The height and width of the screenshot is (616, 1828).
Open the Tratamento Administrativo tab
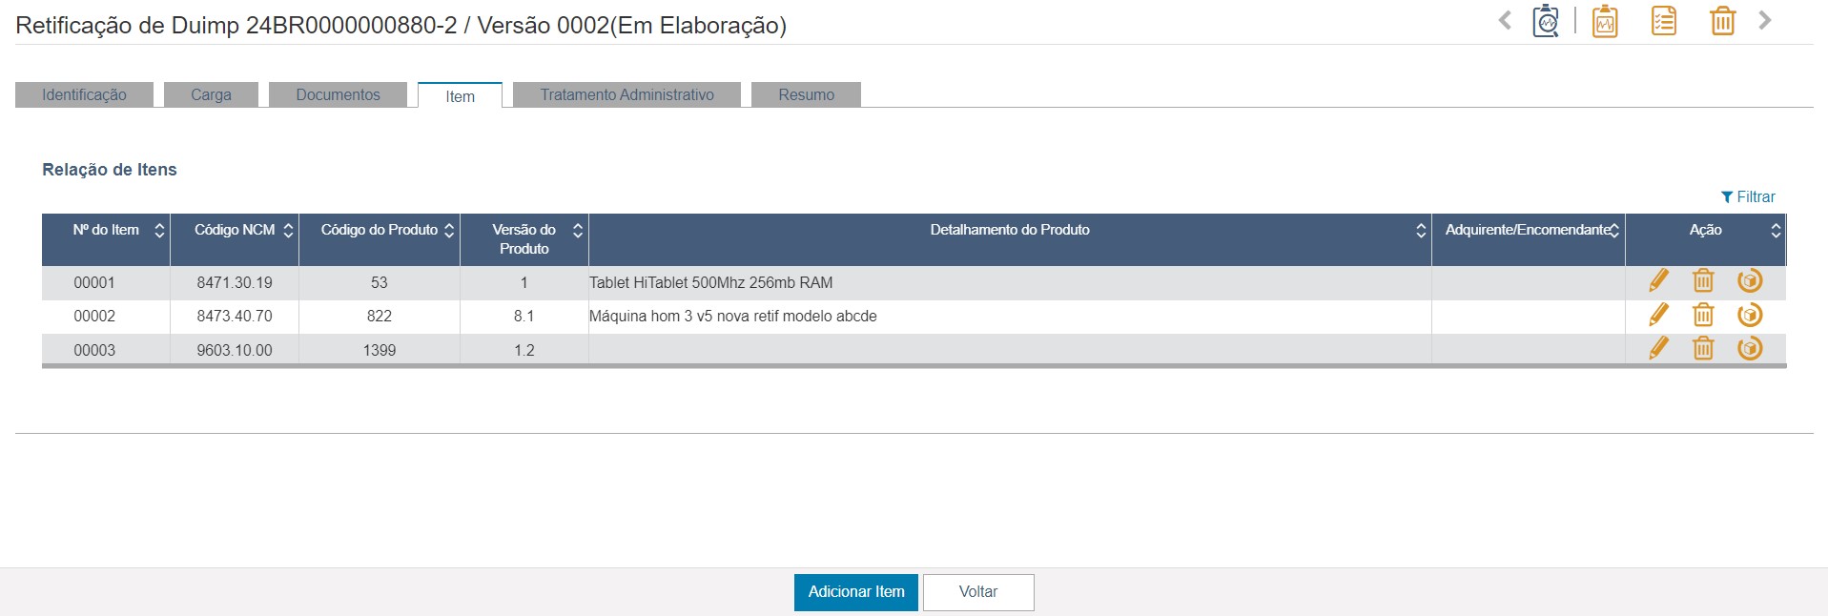tap(626, 94)
